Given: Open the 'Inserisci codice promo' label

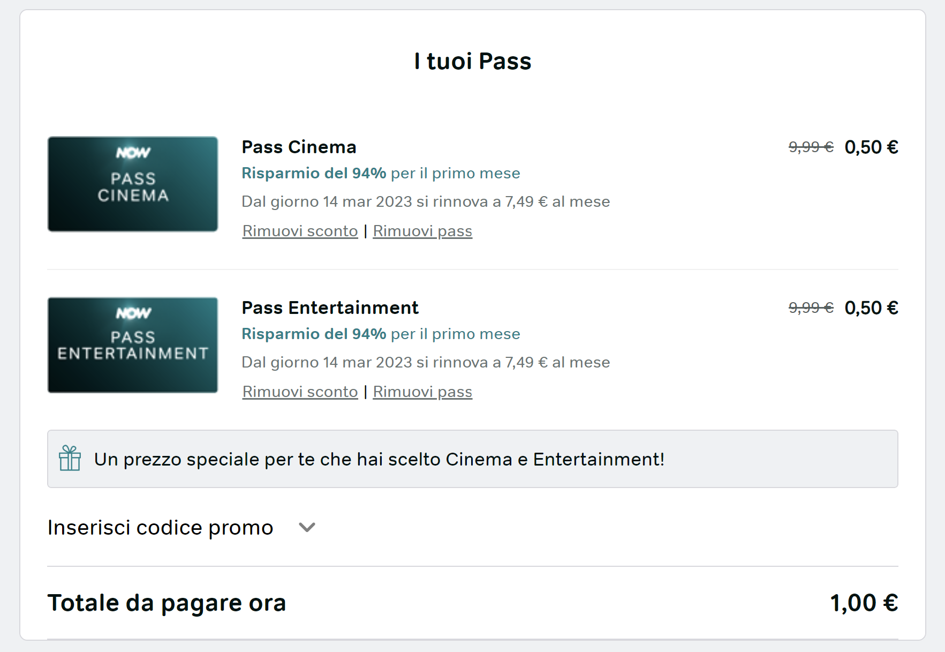Looking at the screenshot, I should pyautogui.click(x=160, y=528).
